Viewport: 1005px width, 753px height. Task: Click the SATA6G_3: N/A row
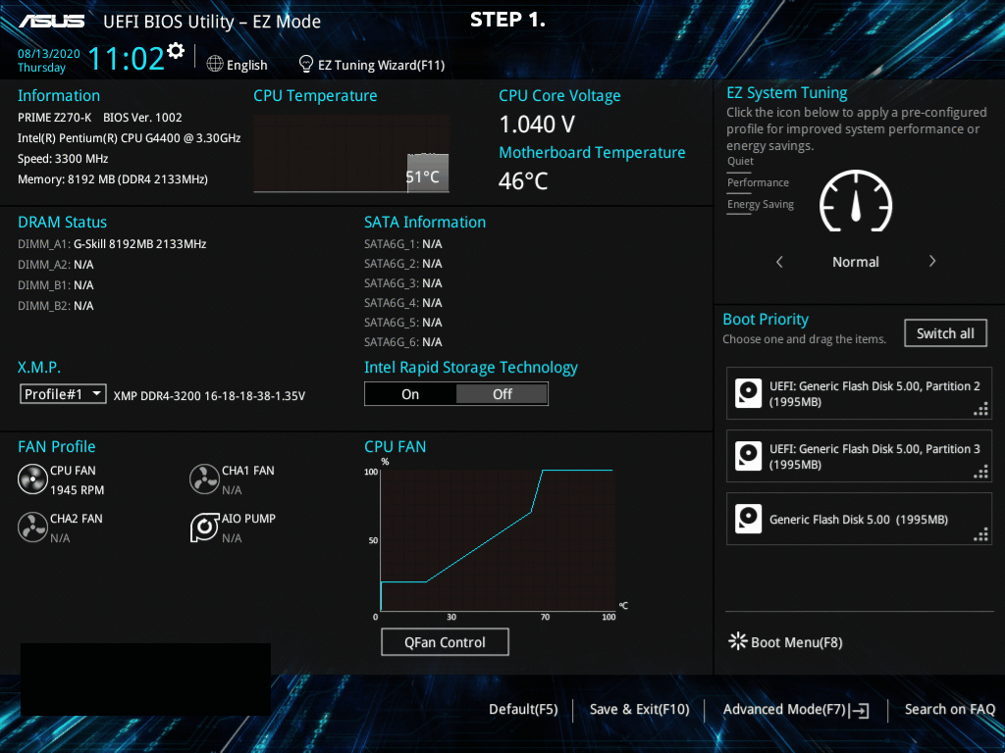pyautogui.click(x=403, y=283)
